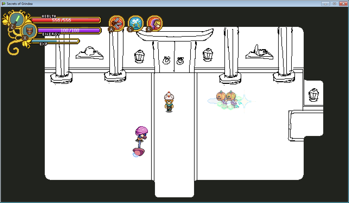Click the "HEALTH" label text
The image size is (349, 203).
(x=49, y=16)
